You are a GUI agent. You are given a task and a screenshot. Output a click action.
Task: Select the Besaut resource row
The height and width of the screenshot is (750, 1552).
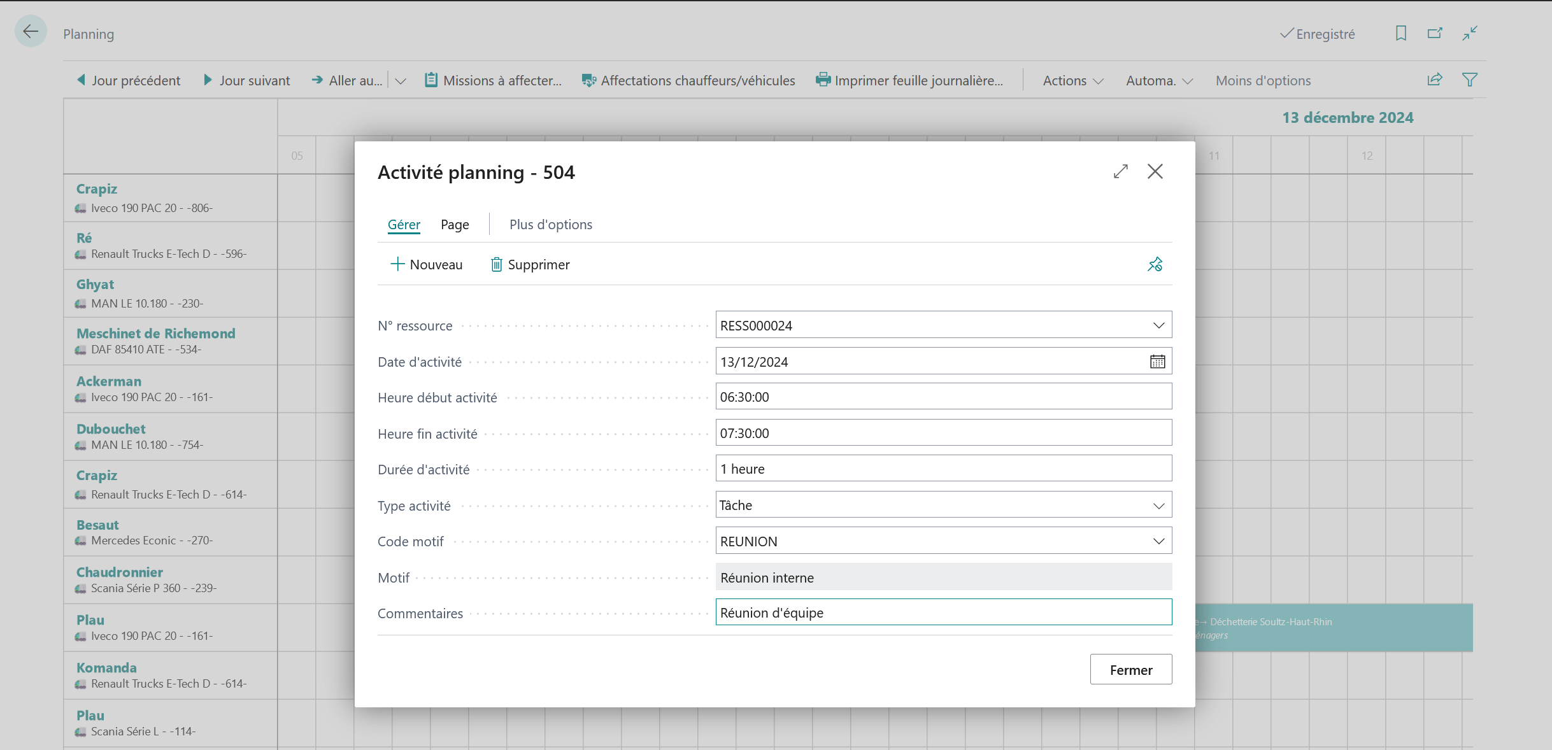tap(171, 532)
